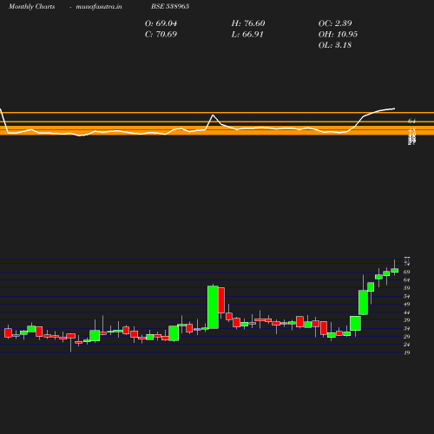Select the low value 'L: 66.91'

pos(247,35)
